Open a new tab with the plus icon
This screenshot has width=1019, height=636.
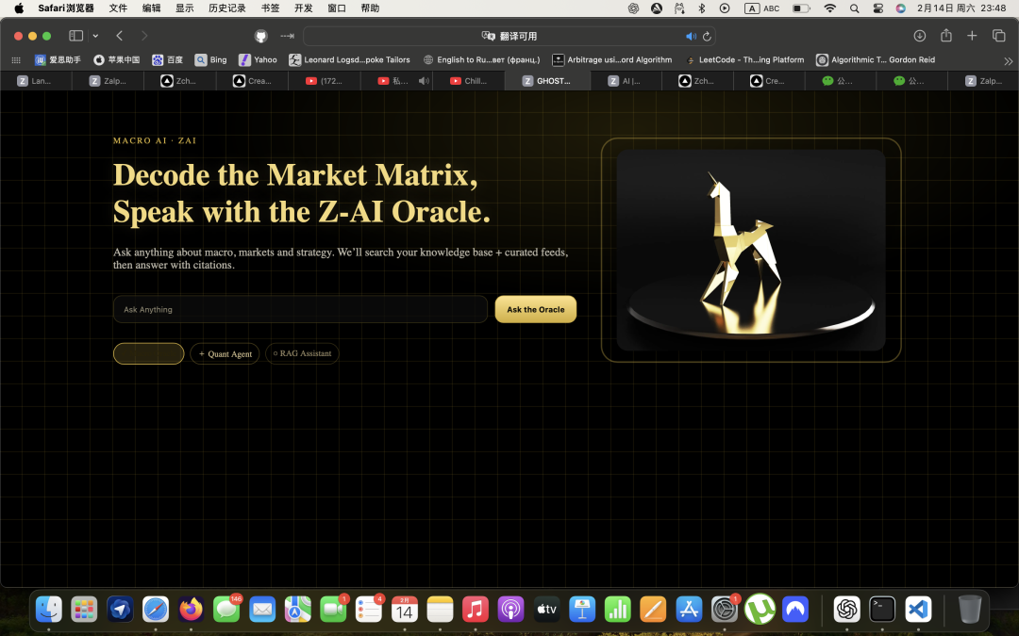click(x=972, y=36)
